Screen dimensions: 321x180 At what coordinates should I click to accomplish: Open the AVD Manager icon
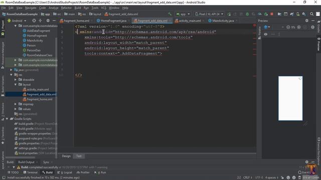point(298,14)
